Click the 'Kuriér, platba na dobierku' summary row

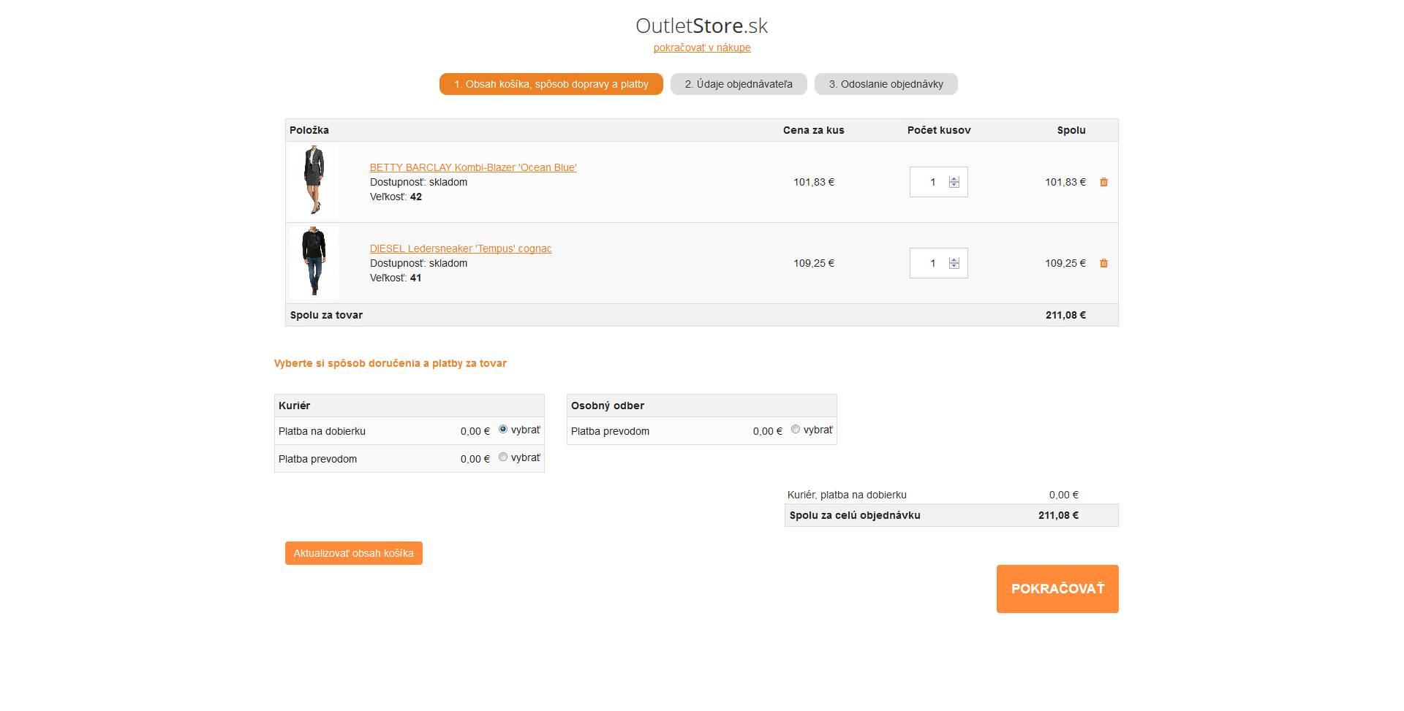coord(951,495)
